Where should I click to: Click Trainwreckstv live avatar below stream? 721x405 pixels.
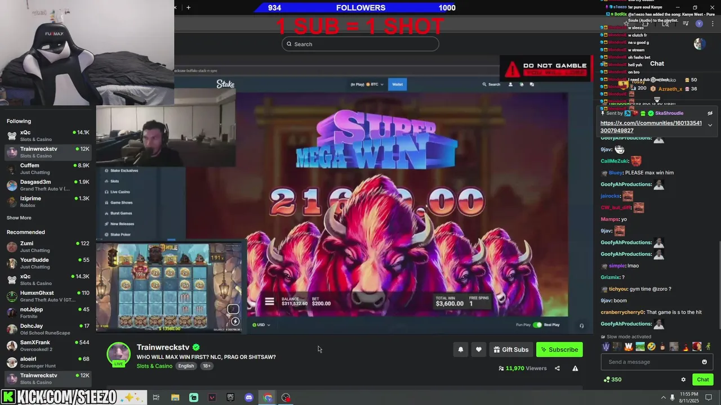tap(119, 355)
